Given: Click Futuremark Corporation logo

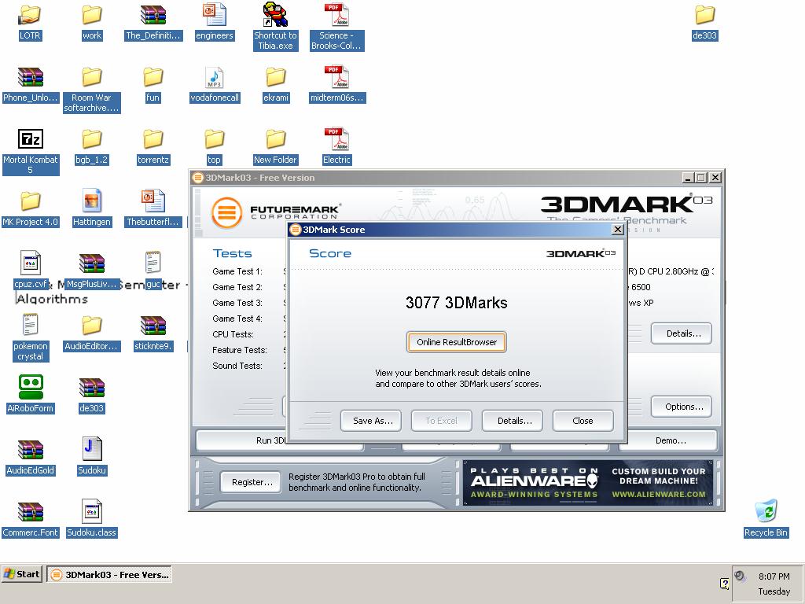Looking at the screenshot, I should coord(275,211).
